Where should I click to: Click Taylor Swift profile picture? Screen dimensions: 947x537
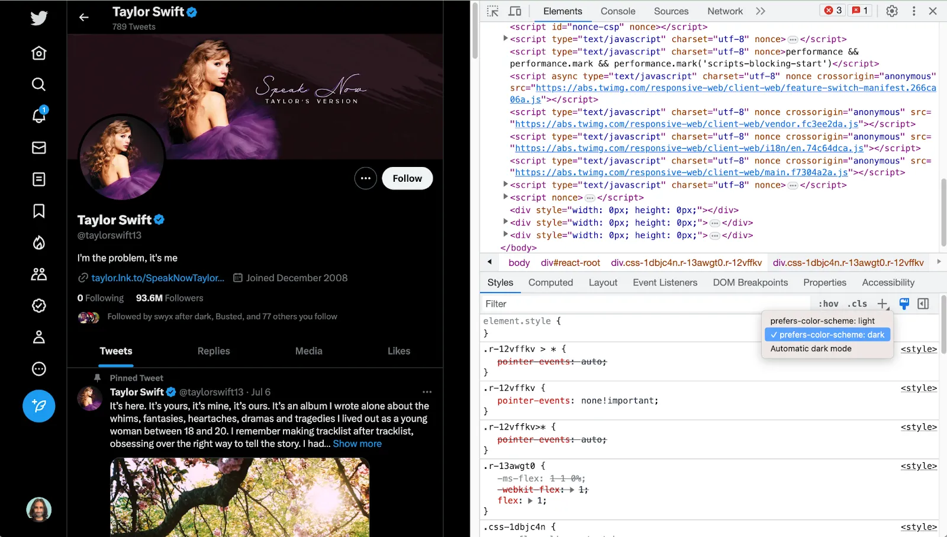point(122,157)
